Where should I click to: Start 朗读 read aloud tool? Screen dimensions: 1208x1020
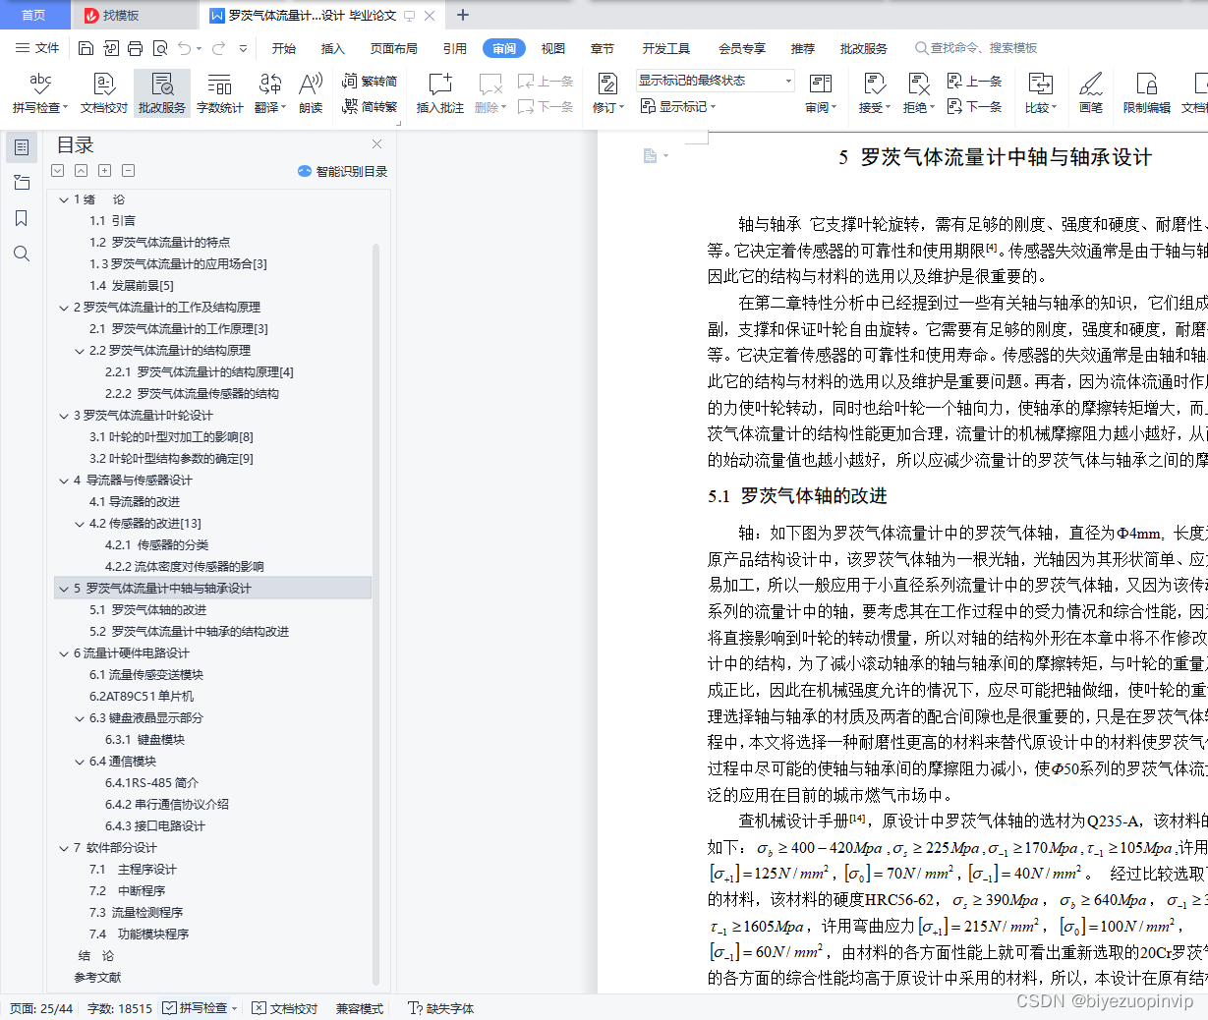(311, 93)
